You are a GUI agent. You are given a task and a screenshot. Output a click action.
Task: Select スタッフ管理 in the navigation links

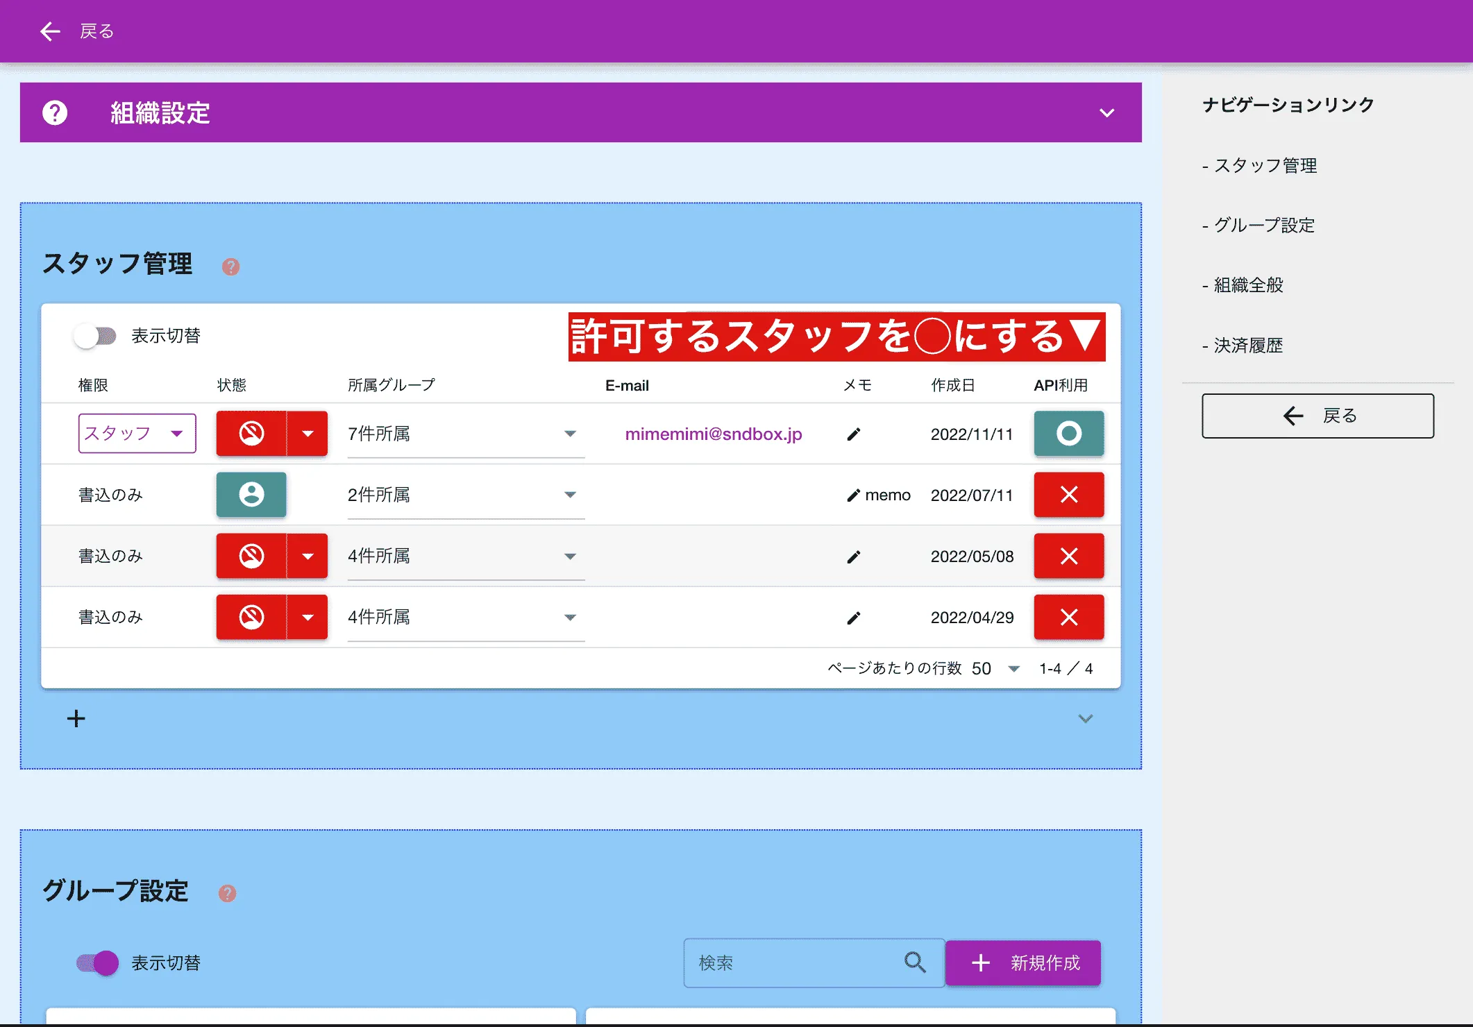coord(1265,166)
